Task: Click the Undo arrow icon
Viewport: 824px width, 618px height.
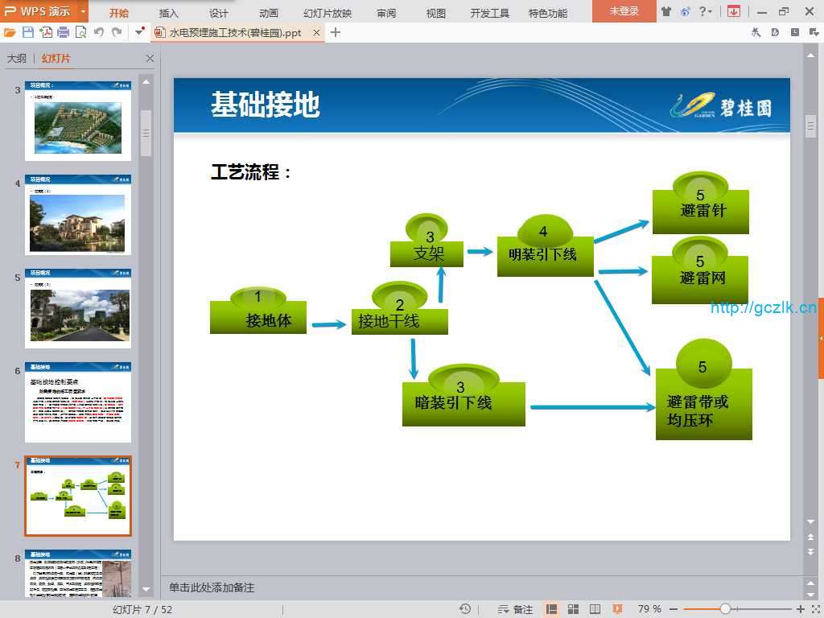Action: [x=99, y=32]
